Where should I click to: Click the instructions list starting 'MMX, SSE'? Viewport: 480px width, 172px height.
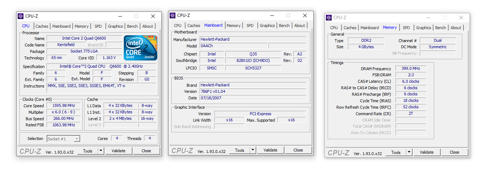101,88
